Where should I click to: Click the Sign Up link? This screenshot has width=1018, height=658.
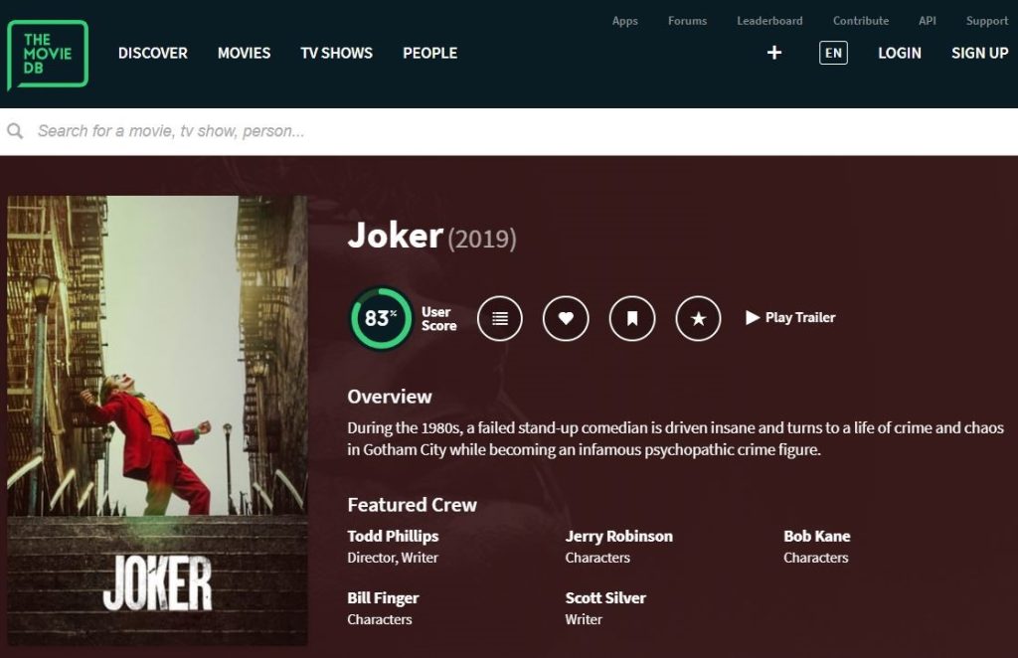coord(979,53)
